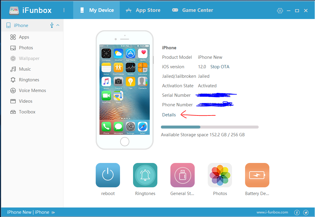
Task: Click the Tips app in phone preview
Action: tap(130, 82)
